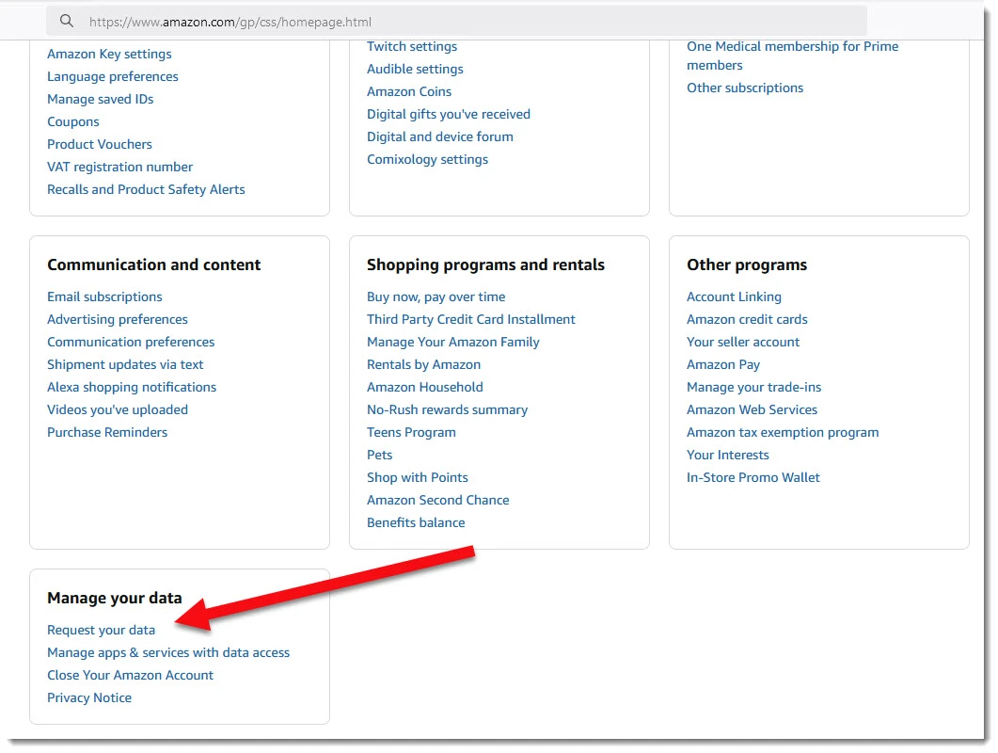Open Manage your trade-ins

[x=754, y=388]
